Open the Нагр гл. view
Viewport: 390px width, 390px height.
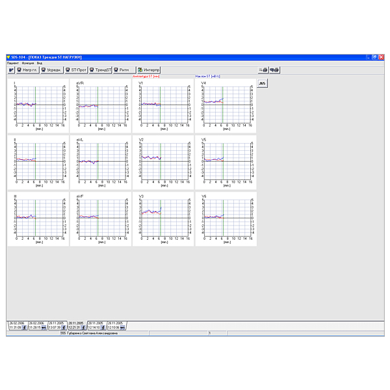27,70
